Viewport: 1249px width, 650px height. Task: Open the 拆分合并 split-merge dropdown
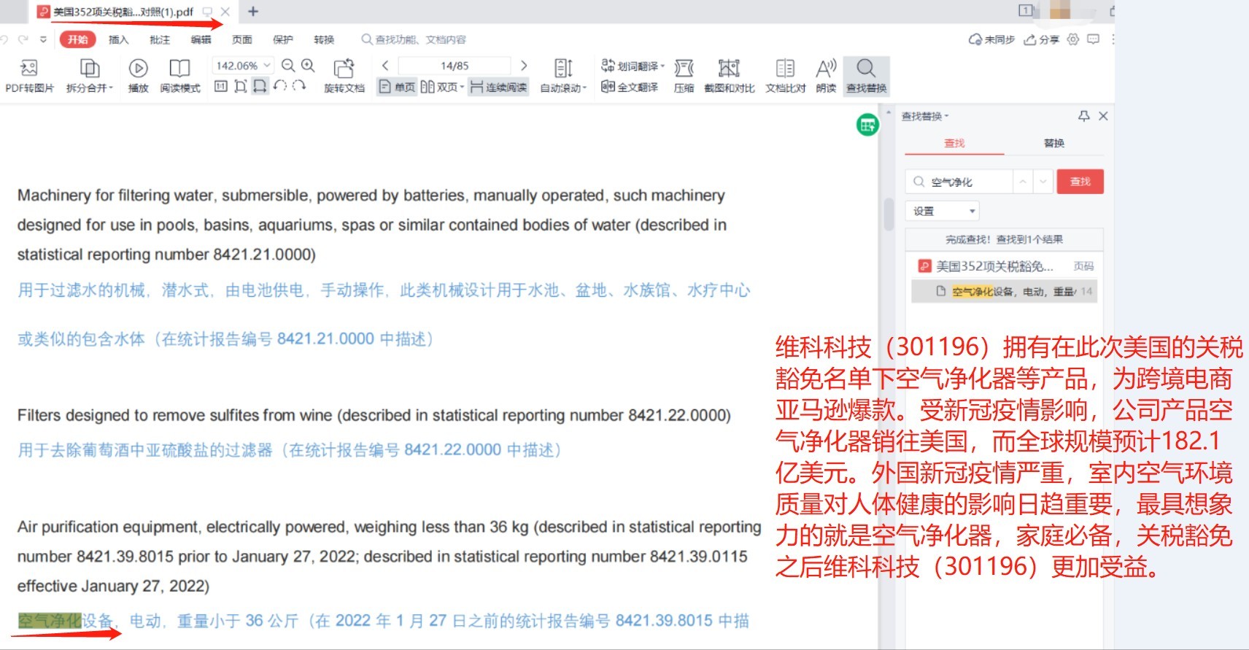coord(90,76)
